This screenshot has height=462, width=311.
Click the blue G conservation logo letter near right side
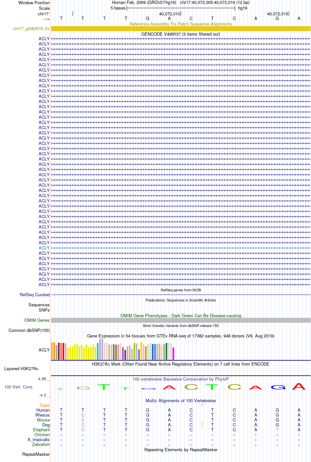[x=278, y=387]
